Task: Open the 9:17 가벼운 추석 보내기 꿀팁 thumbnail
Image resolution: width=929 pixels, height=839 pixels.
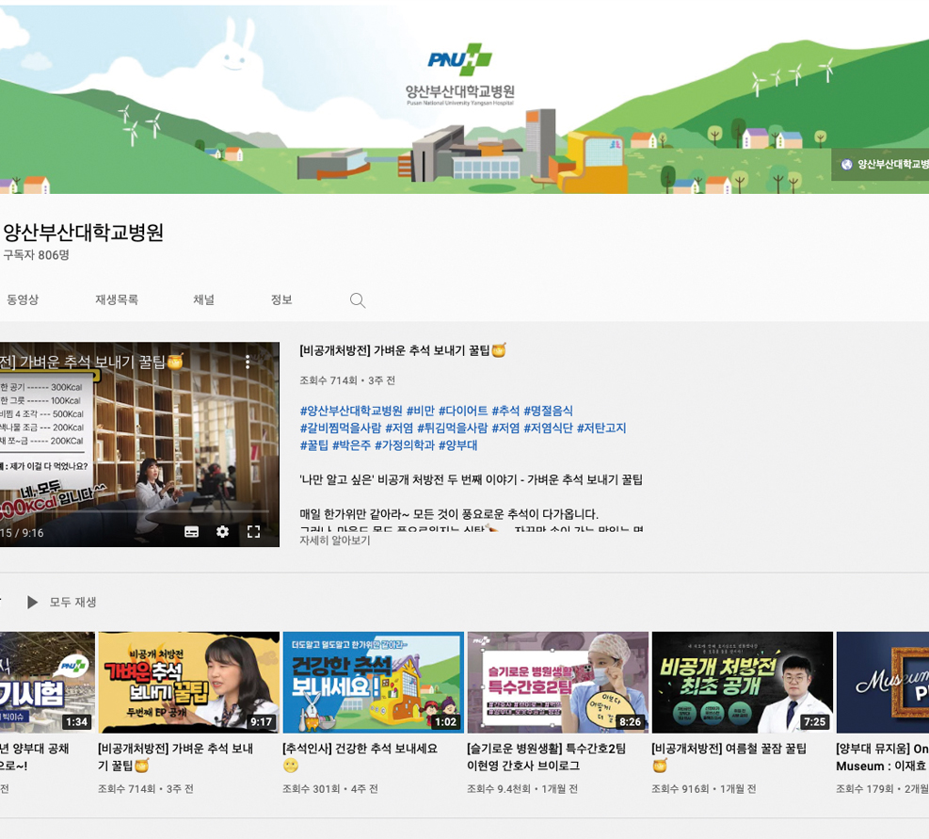Action: [x=188, y=683]
